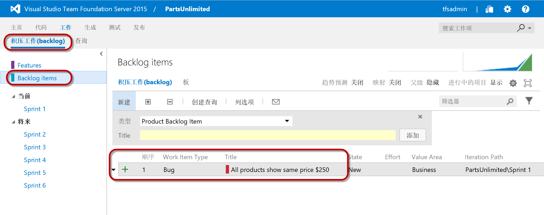Click the work item search magnifier icon
Screen dimensions: 544x215
pos(521,28)
